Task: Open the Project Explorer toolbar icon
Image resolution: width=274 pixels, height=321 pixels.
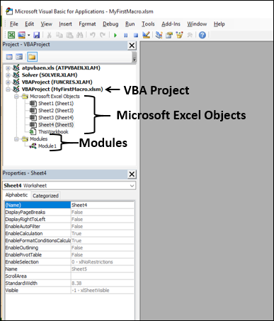Action: (159, 35)
